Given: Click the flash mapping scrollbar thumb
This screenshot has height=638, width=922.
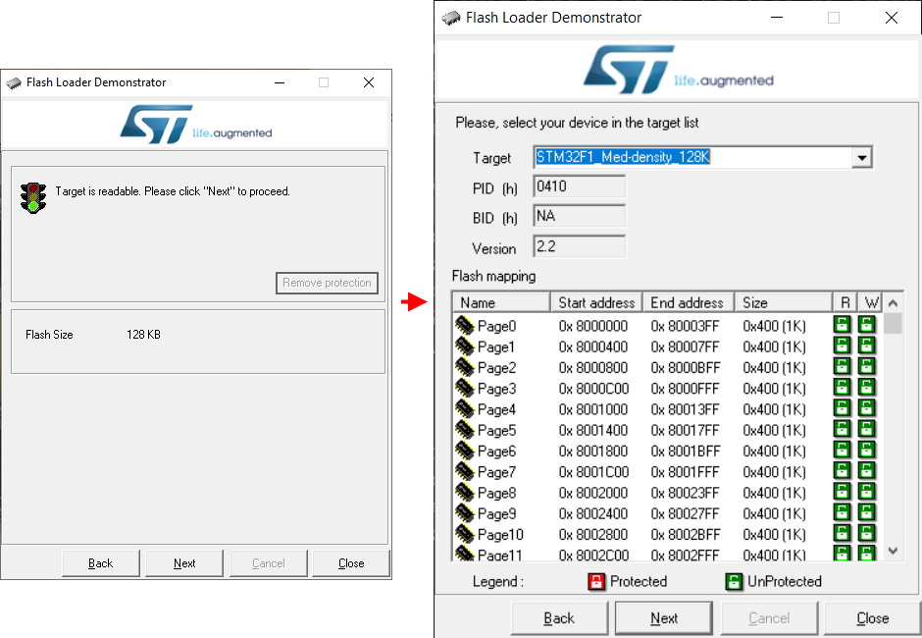Looking at the screenshot, I should 893,324.
